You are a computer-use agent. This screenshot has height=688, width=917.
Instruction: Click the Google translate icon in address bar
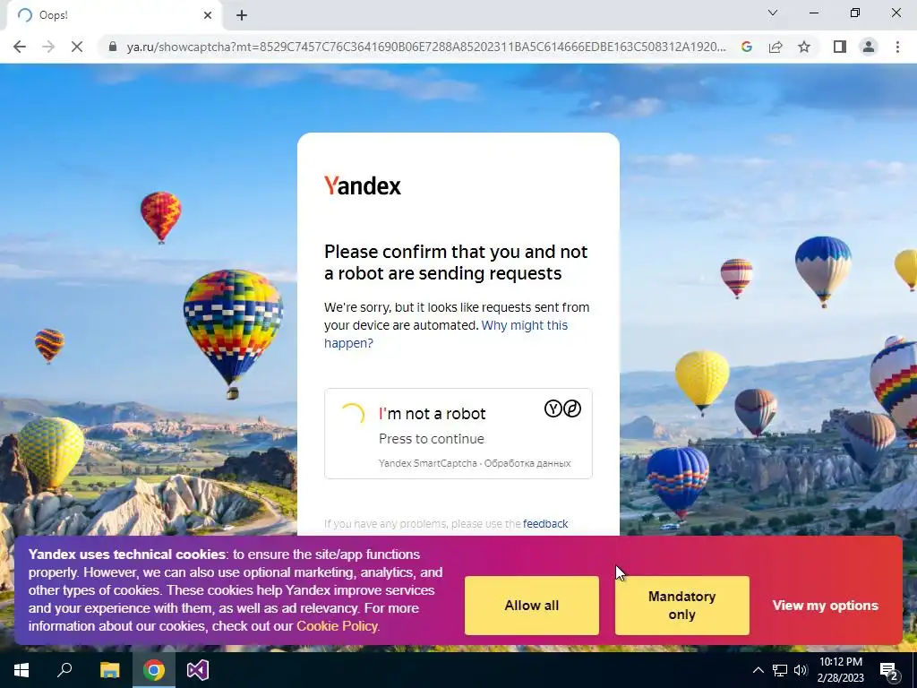pyautogui.click(x=747, y=47)
